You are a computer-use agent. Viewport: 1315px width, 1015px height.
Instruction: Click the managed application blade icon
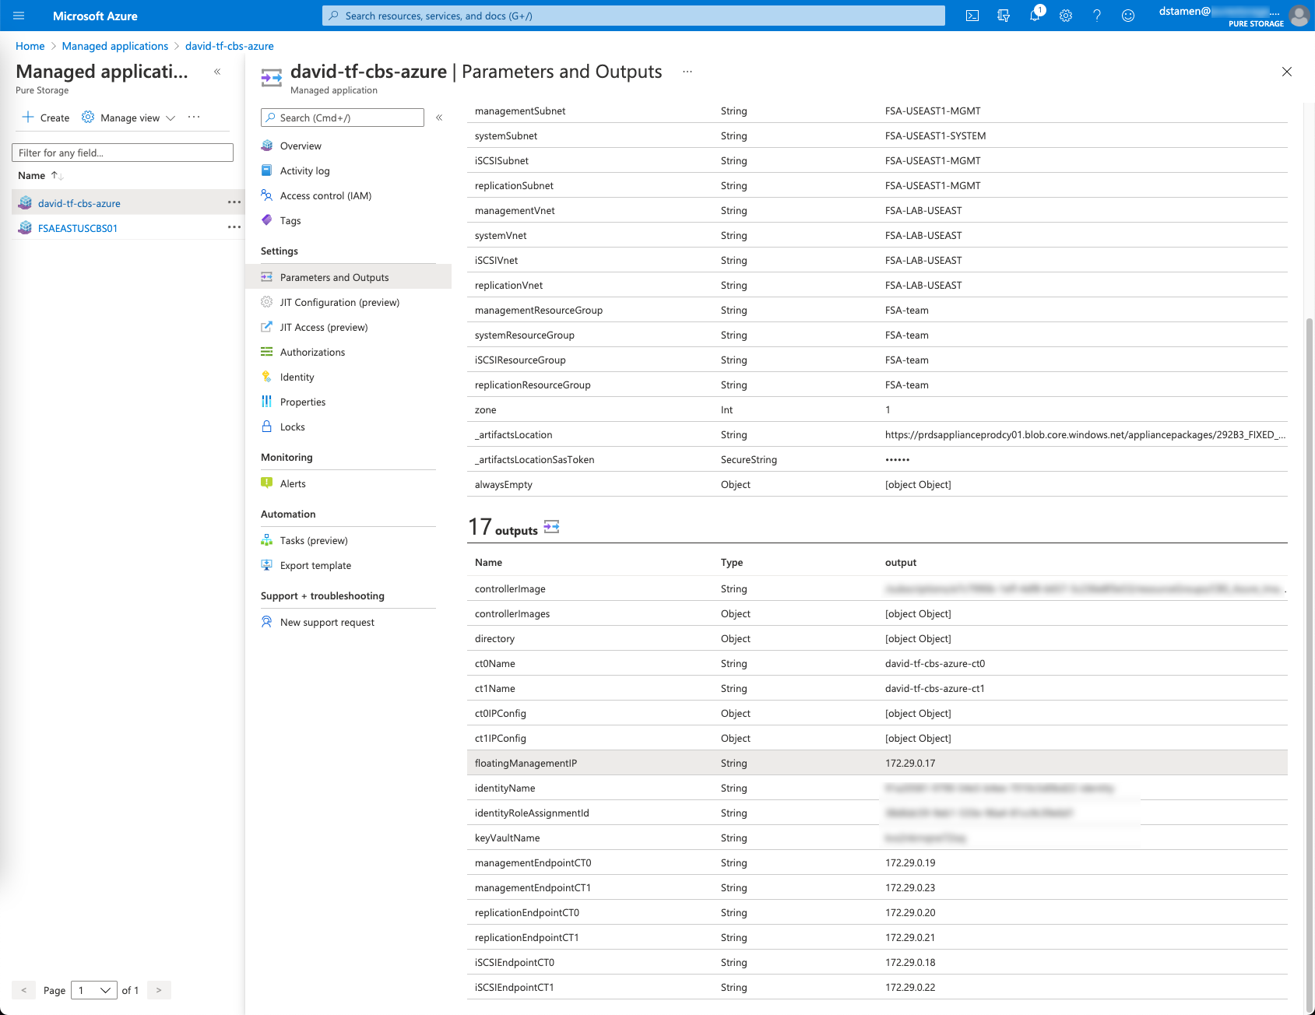271,77
